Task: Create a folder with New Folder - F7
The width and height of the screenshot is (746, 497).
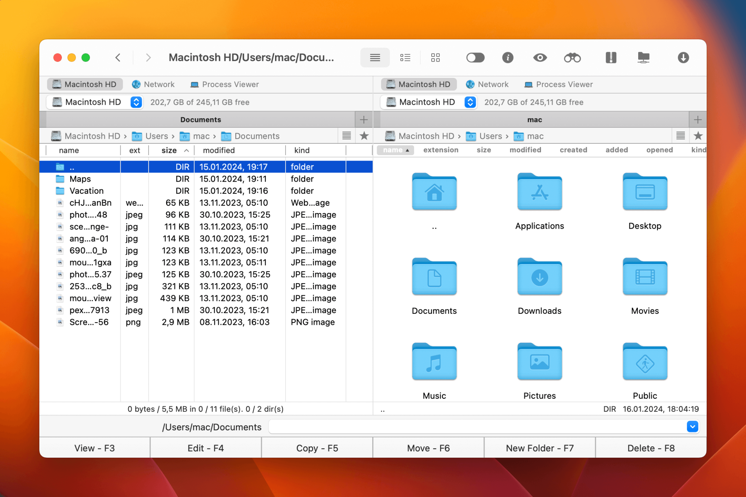Action: (539, 448)
